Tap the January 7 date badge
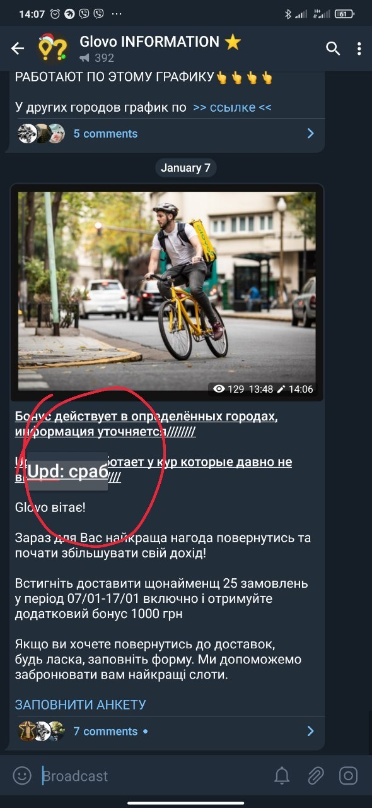 (x=185, y=168)
